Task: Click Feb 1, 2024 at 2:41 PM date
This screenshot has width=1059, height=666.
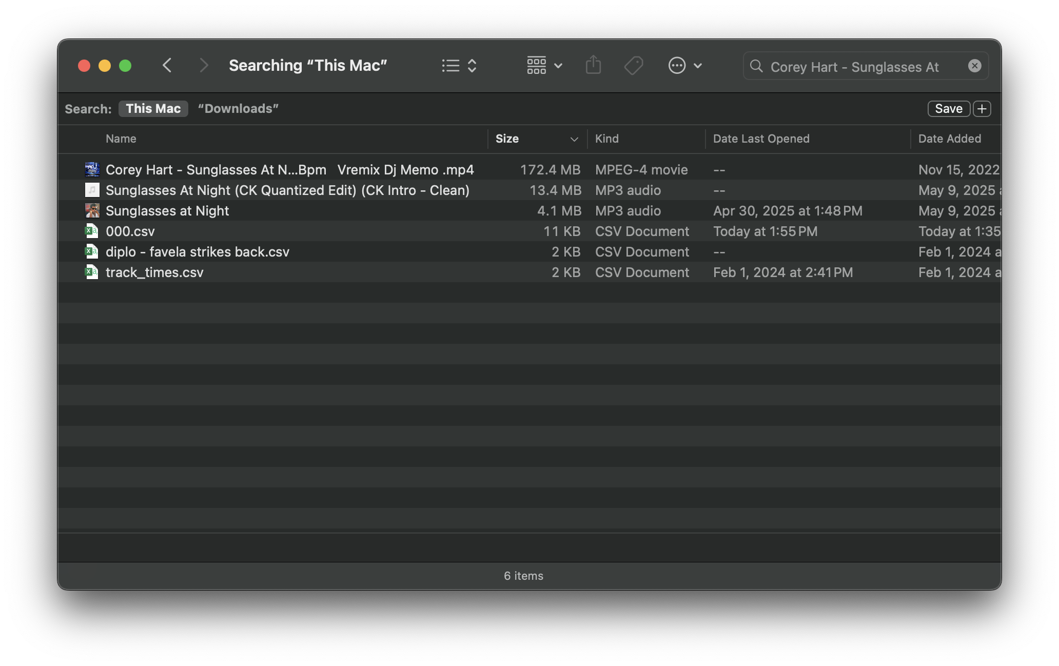Action: tap(783, 272)
